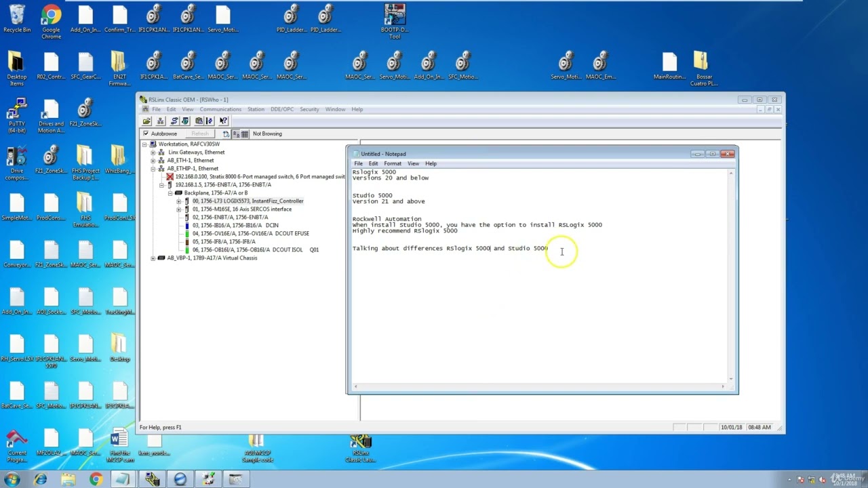Screen dimensions: 868x488
Task: Collapse AB_ETHIP-1, Ethernet node
Action: tap(153, 169)
